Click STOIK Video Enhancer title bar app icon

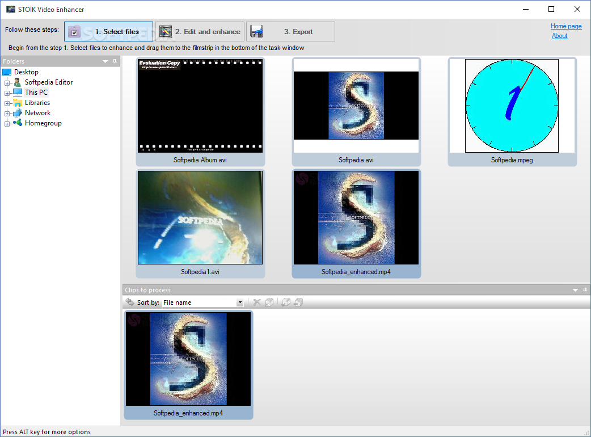(x=11, y=10)
